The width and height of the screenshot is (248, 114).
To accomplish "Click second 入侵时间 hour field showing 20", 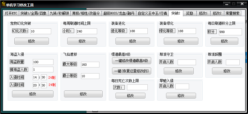I will click(36, 85).
